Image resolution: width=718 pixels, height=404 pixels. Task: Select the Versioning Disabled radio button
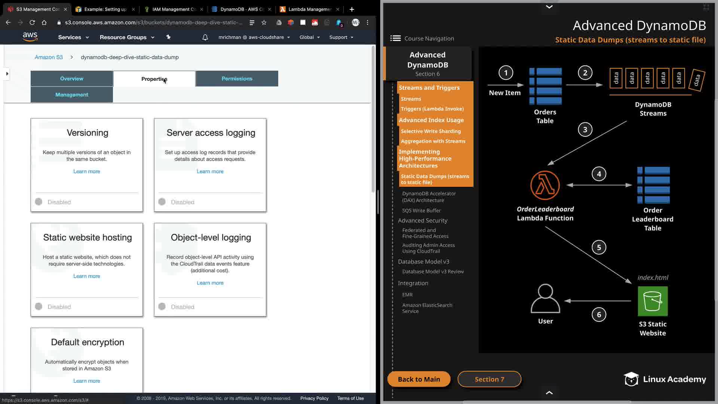[x=39, y=202]
